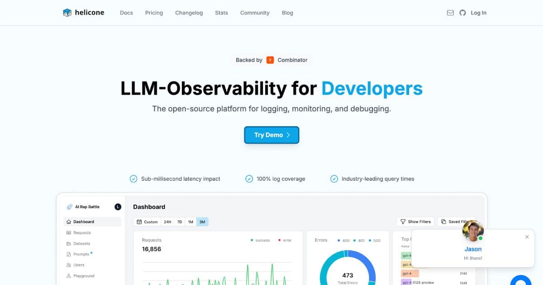Viewport: 543px width, 285px height.
Task: Click Jason's name in the chat popup
Action: [x=473, y=249]
